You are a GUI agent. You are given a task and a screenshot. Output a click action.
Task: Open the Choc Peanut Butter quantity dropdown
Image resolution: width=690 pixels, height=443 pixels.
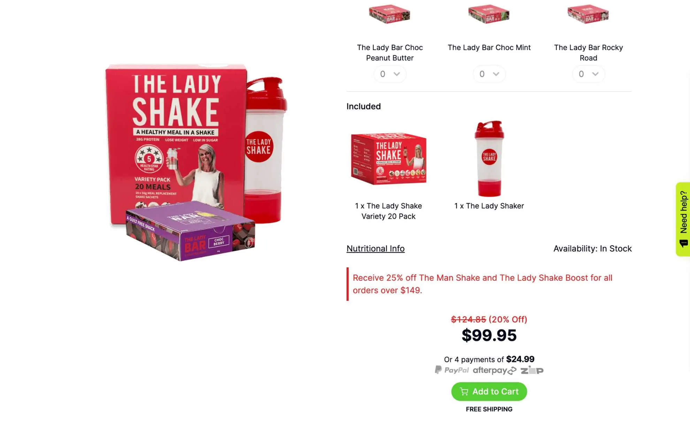390,74
